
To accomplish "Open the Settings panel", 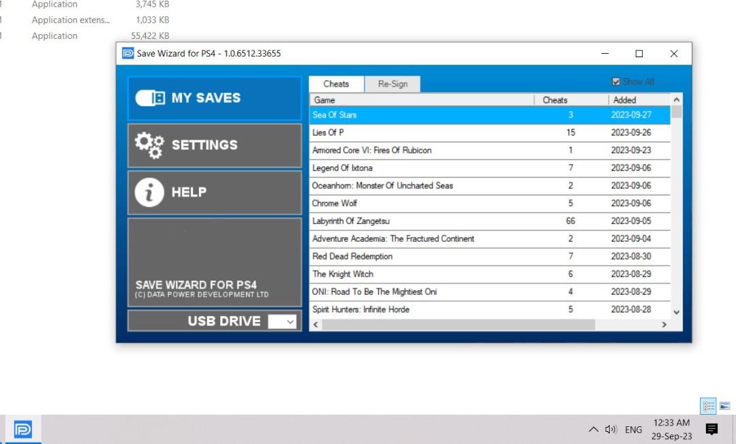I will pyautogui.click(x=215, y=145).
